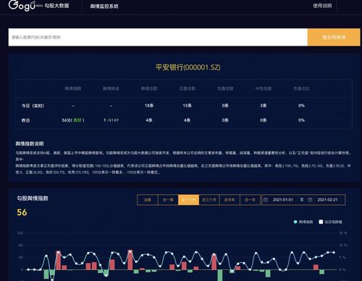Open end date 2021-02-21 picker
Image resolution: width=362 pixels, height=281 pixels.
click(327, 200)
